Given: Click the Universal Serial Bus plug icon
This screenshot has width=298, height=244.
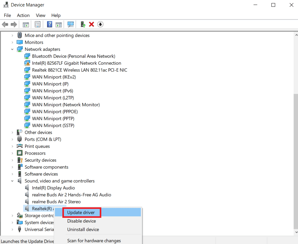Looking at the screenshot, I should tap(19, 229).
